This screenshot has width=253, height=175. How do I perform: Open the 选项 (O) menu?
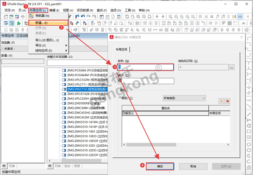[116, 10]
